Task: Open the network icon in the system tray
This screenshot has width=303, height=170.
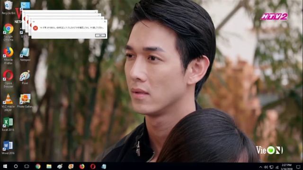Action: tap(271, 167)
